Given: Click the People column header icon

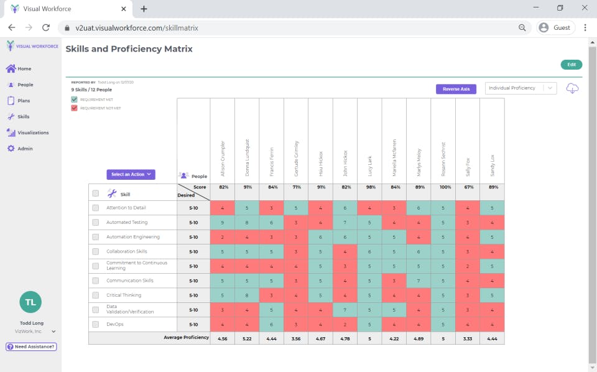Looking at the screenshot, I should pyautogui.click(x=183, y=175).
